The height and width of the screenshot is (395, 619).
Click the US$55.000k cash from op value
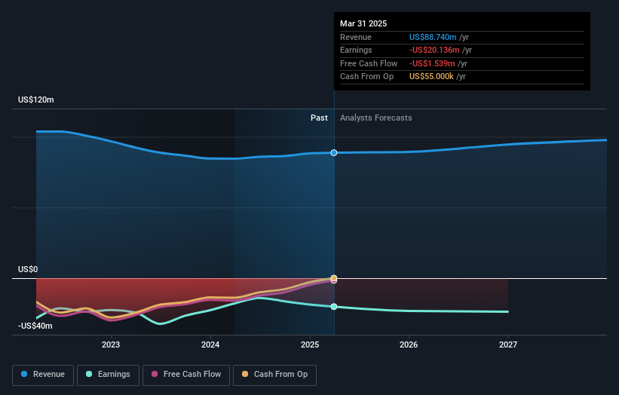(x=431, y=77)
